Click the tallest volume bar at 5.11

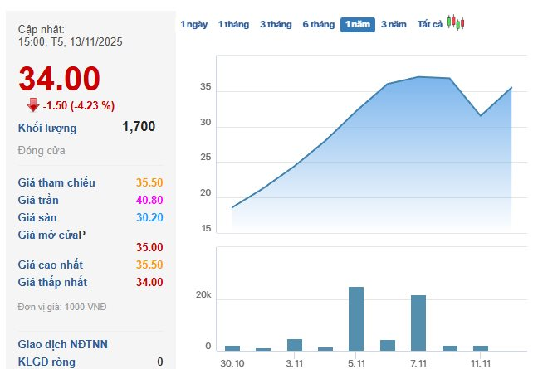click(356, 318)
